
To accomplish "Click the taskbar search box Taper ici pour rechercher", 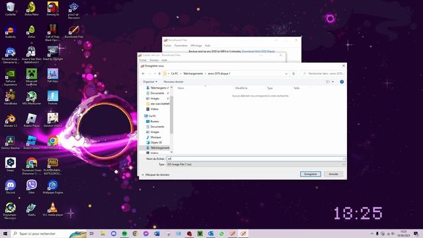I will (48, 233).
